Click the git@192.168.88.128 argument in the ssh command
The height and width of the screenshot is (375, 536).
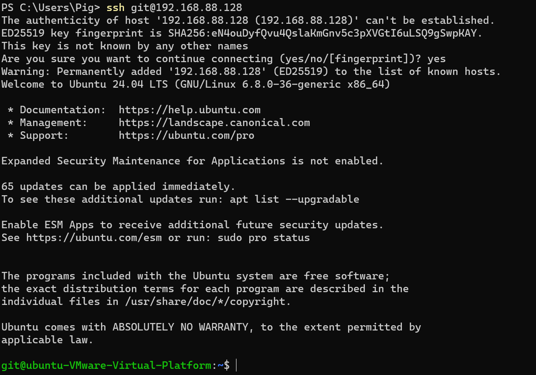tap(187, 7)
